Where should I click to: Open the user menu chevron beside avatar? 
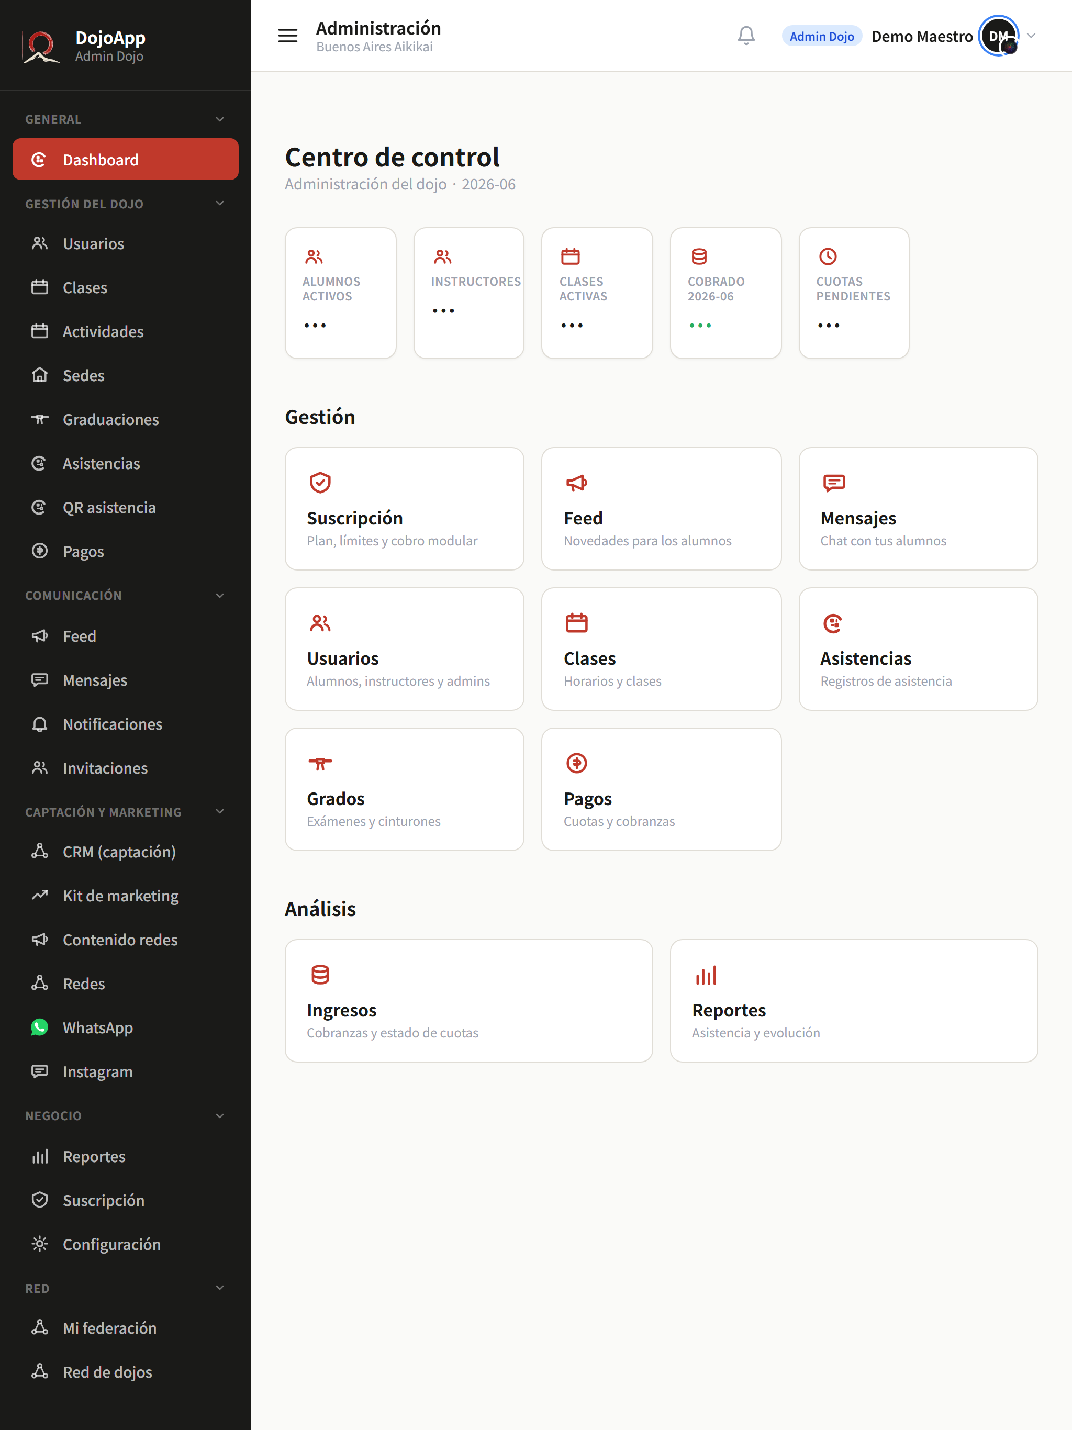(x=1031, y=36)
